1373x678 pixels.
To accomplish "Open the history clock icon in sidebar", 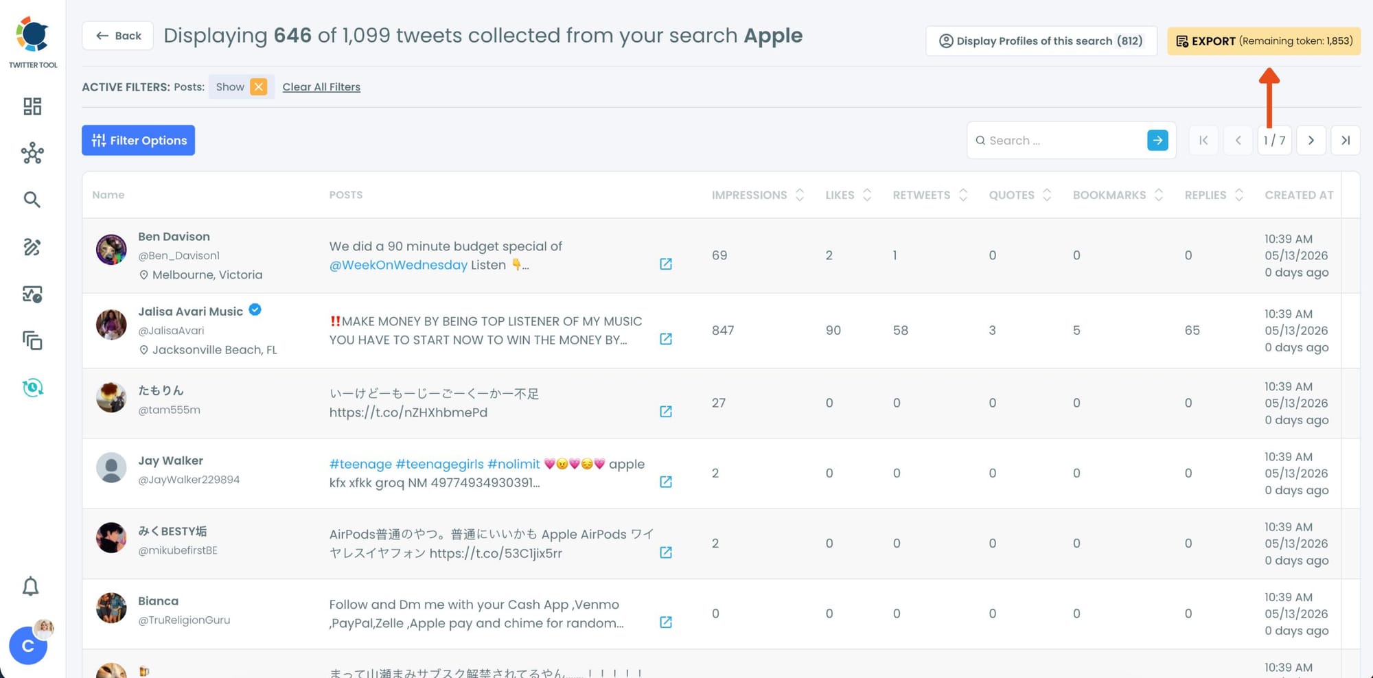I will [x=32, y=388].
